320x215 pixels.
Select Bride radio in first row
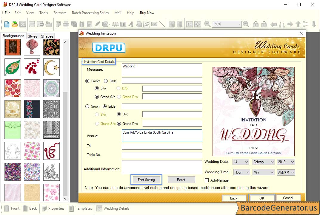[106, 81]
